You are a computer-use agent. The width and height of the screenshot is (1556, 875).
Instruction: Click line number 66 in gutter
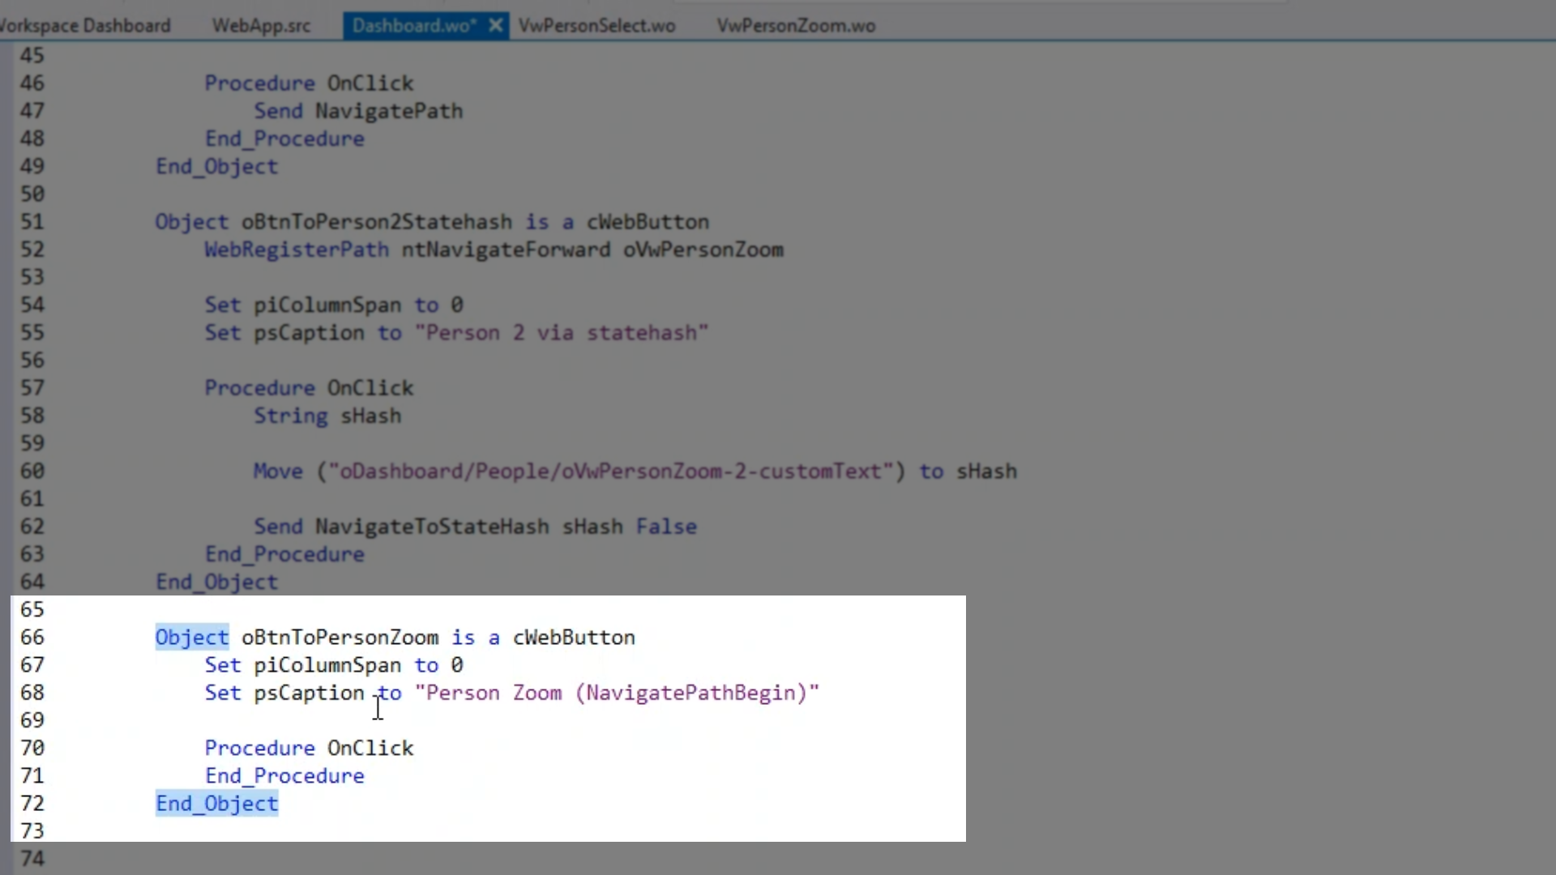point(32,638)
